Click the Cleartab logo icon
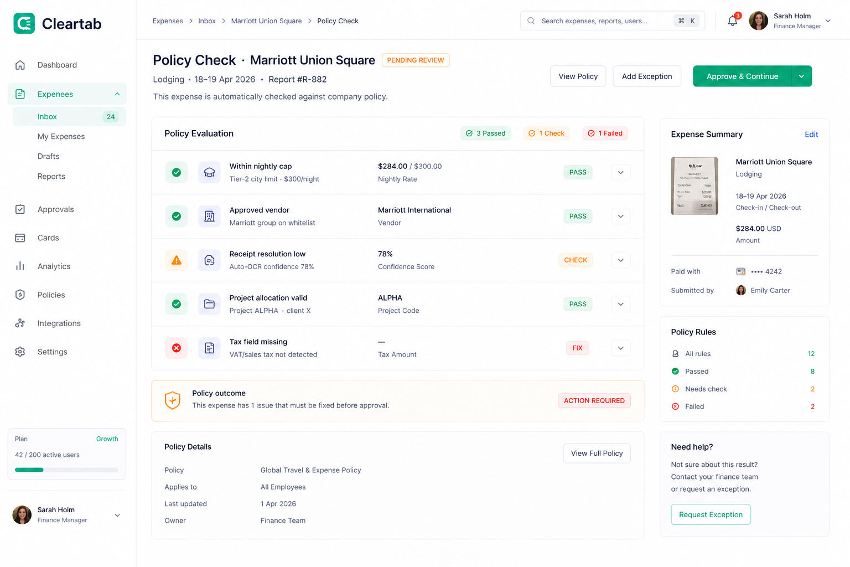 click(x=24, y=23)
